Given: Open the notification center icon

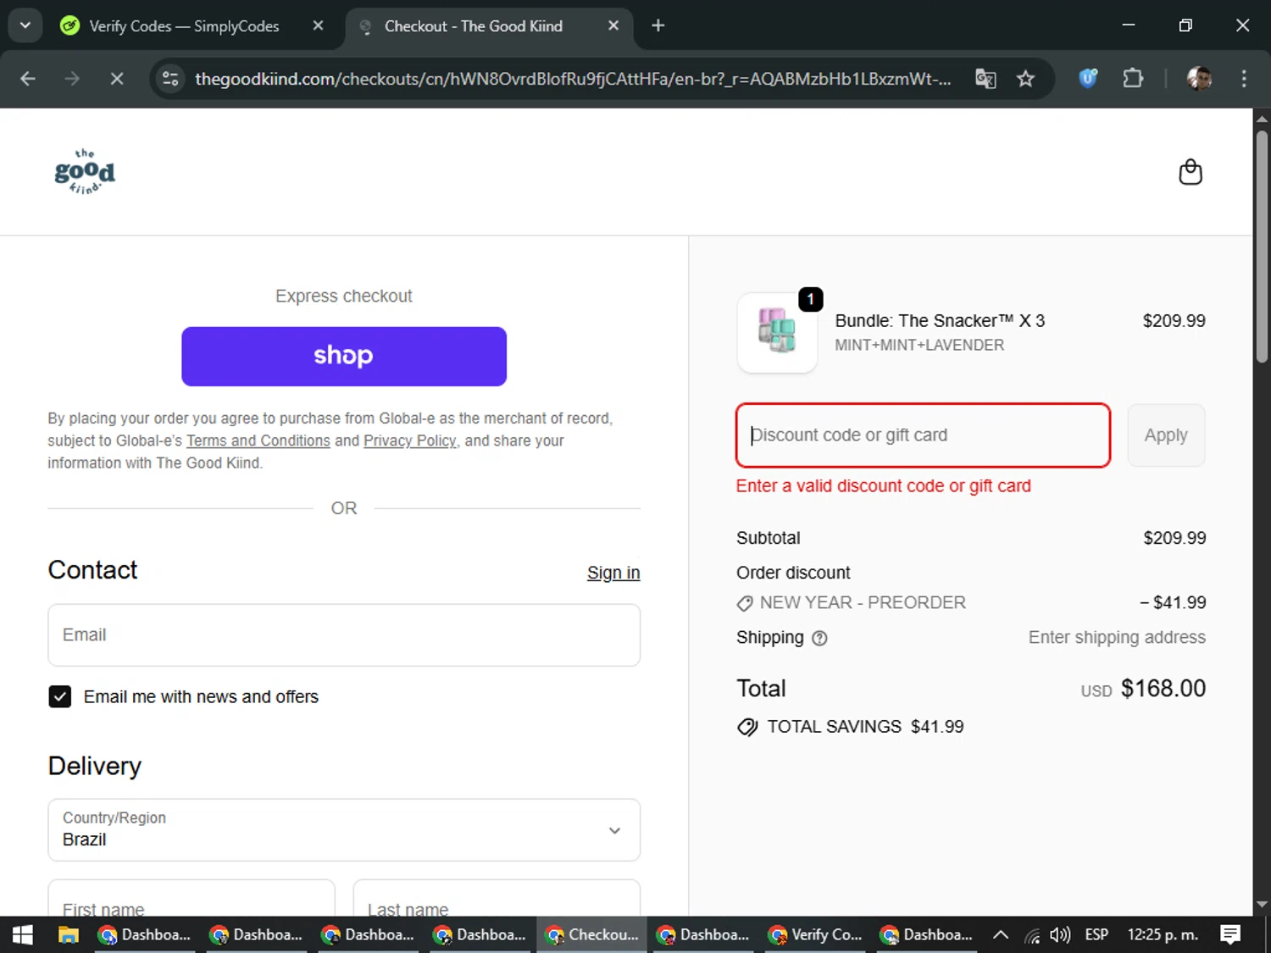Looking at the screenshot, I should (x=1230, y=934).
